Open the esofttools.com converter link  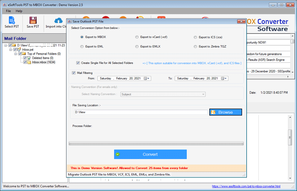pyautogui.click(x=246, y=187)
